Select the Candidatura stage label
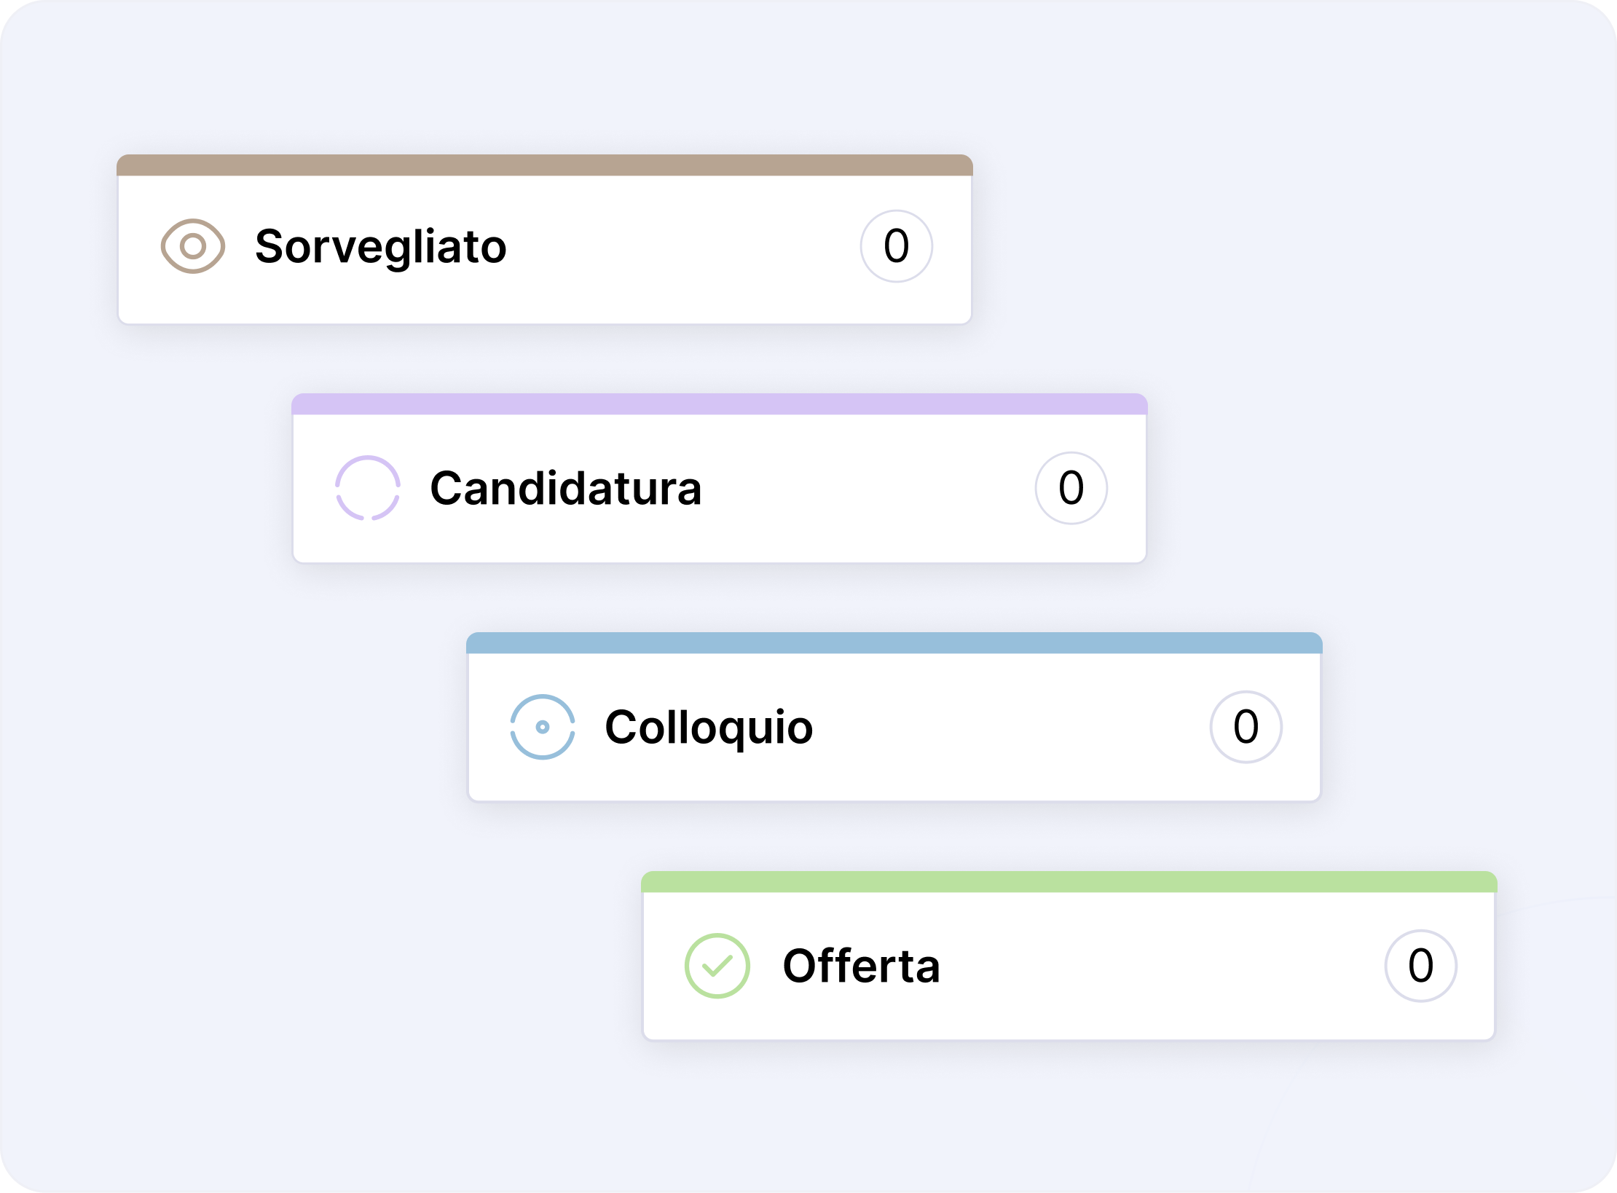 click(565, 488)
